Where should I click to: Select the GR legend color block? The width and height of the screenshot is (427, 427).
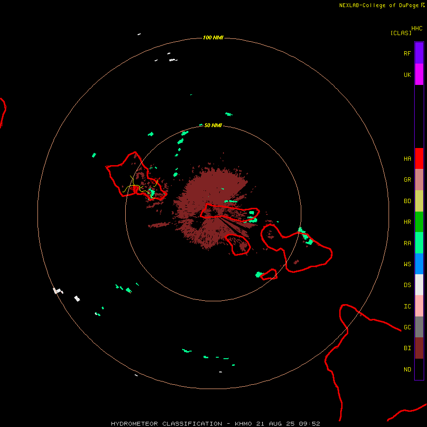coord(419,180)
